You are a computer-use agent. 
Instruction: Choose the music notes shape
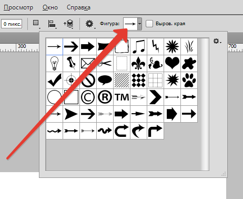point(138,46)
